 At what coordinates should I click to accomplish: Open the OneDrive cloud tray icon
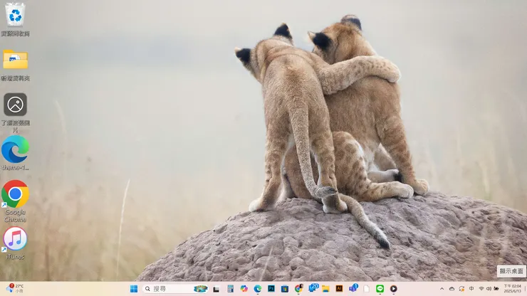point(452,289)
